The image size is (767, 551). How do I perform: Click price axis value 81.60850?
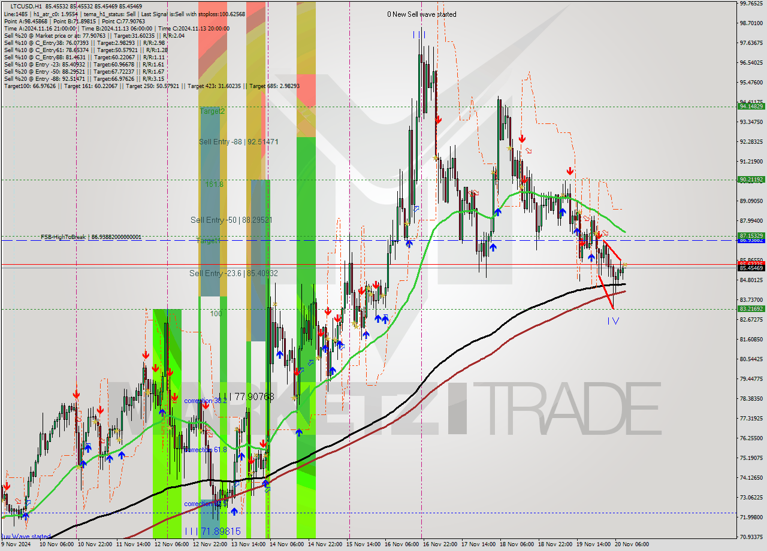click(751, 339)
